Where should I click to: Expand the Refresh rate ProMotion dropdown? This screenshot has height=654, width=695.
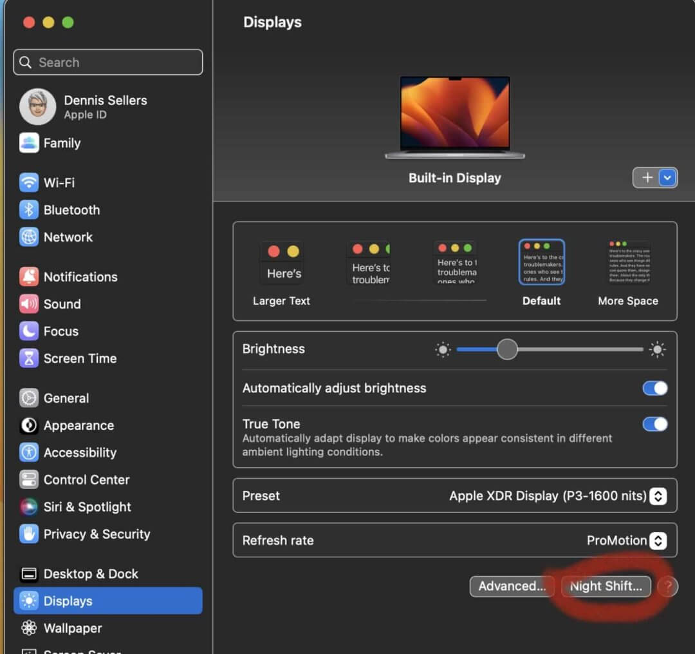[657, 541]
